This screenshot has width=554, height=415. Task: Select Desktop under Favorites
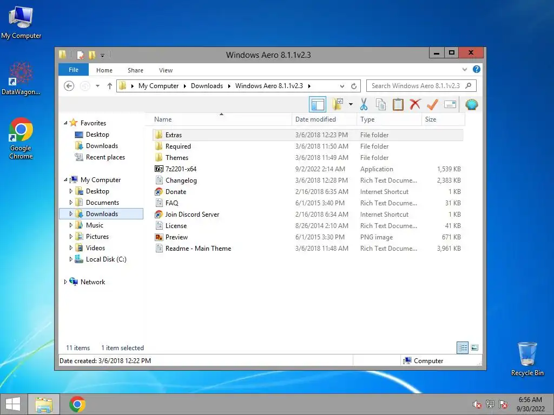(x=97, y=135)
